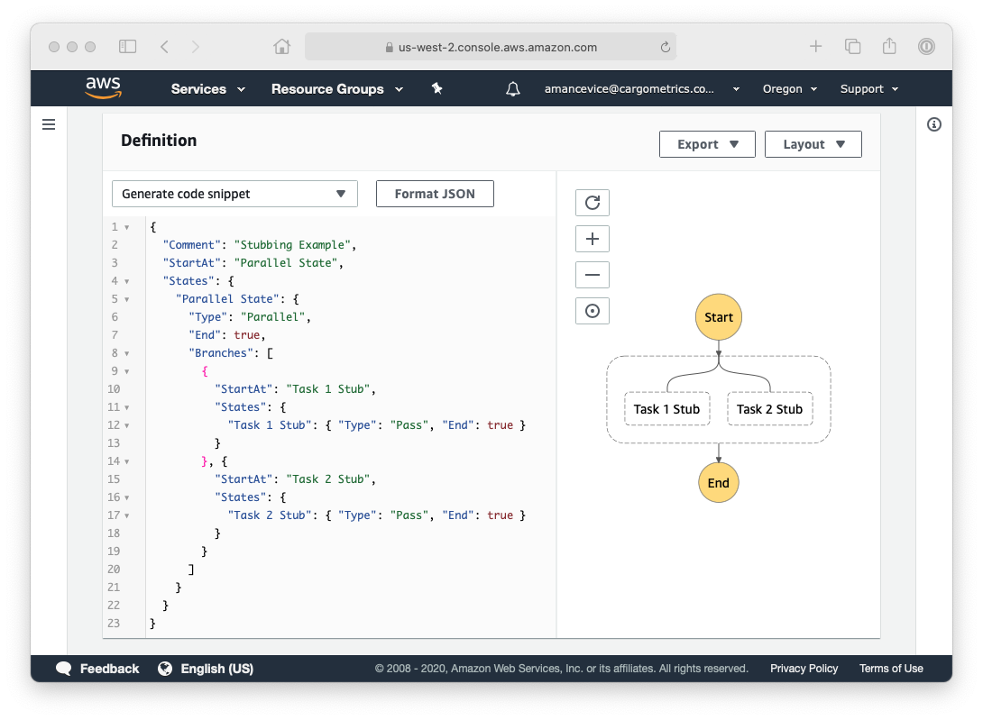Image resolution: width=983 pixels, height=720 pixels.
Task: Open the Resource Groups menu
Action: [336, 89]
